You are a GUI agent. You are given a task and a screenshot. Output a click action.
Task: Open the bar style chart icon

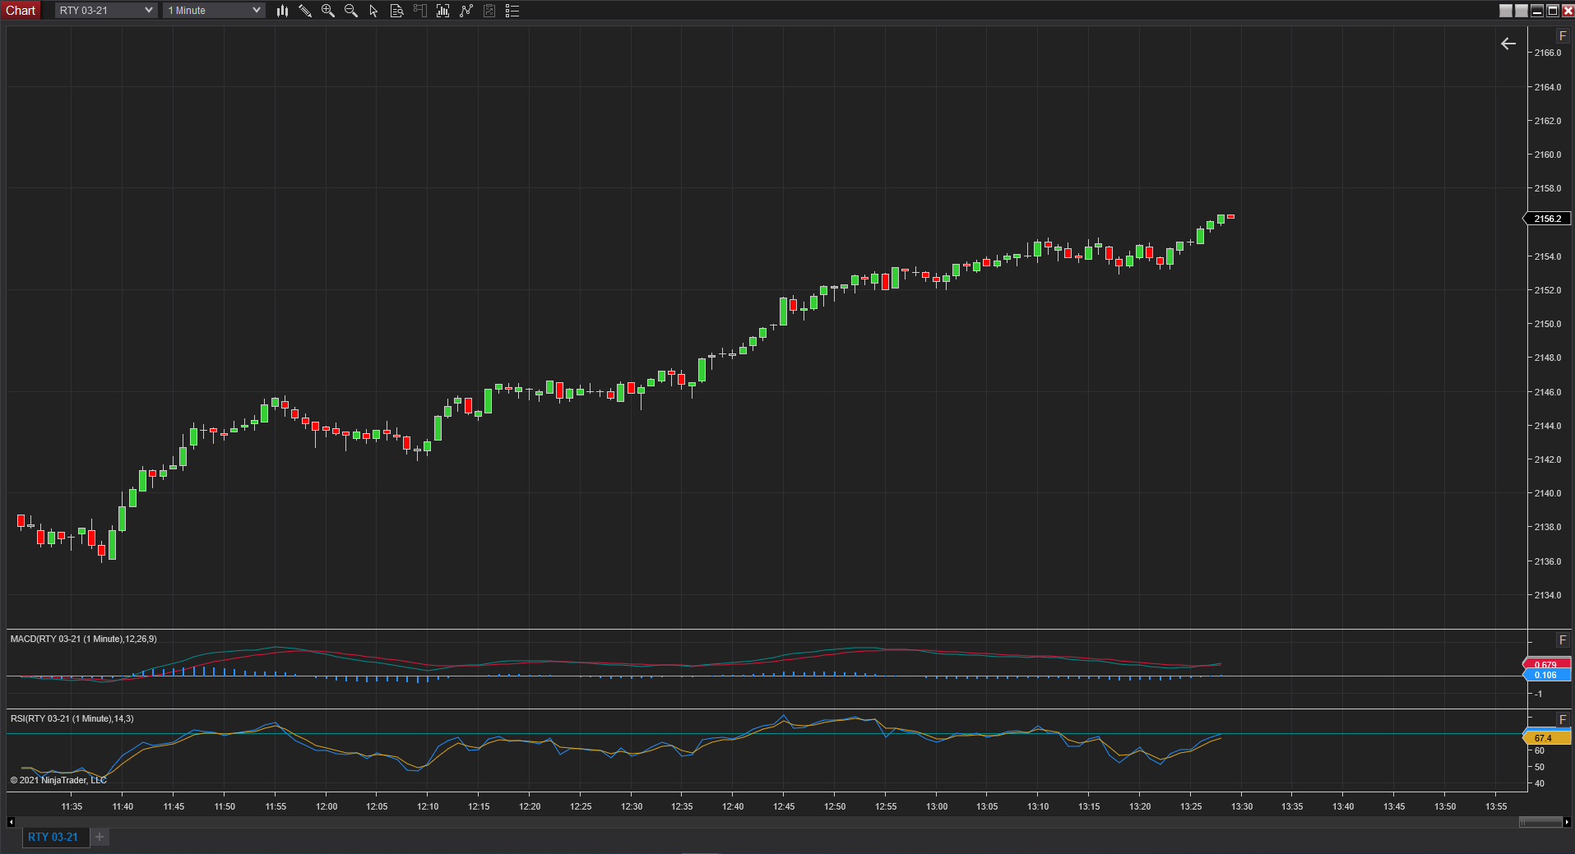coord(282,11)
